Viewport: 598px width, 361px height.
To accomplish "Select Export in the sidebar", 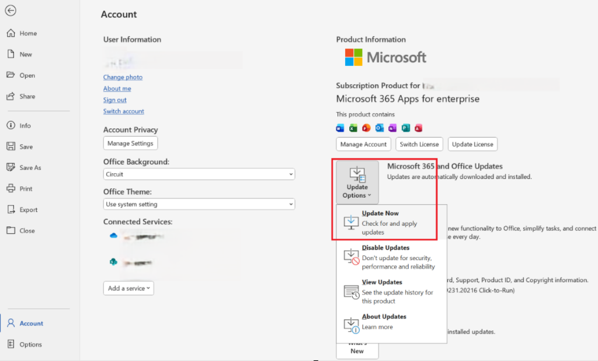I will [22, 209].
